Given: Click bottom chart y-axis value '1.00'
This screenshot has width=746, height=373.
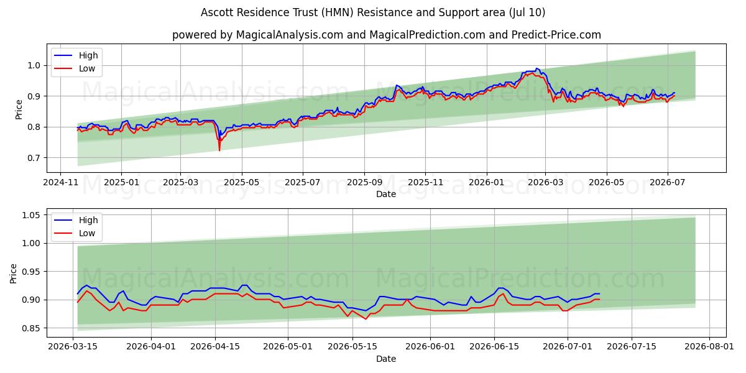Looking at the screenshot, I should click(32, 243).
